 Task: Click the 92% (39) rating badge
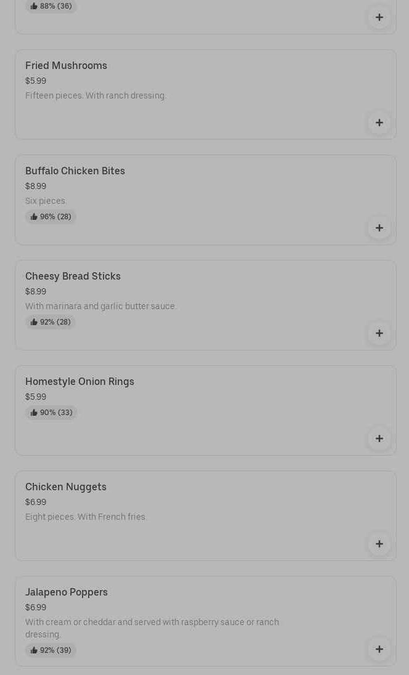(51, 650)
